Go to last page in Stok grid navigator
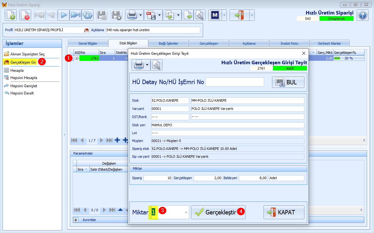 (x=109, y=140)
